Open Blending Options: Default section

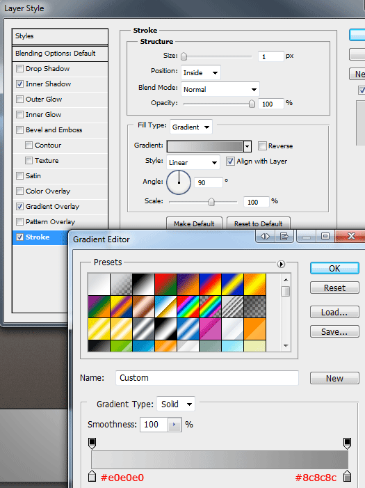(x=60, y=53)
